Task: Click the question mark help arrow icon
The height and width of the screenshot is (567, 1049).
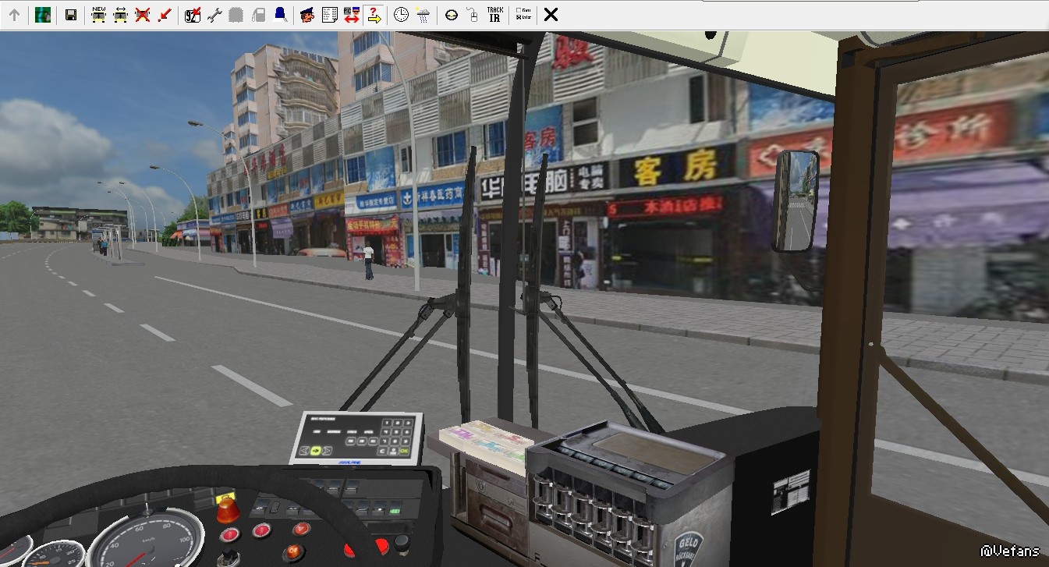Action: 374,14
